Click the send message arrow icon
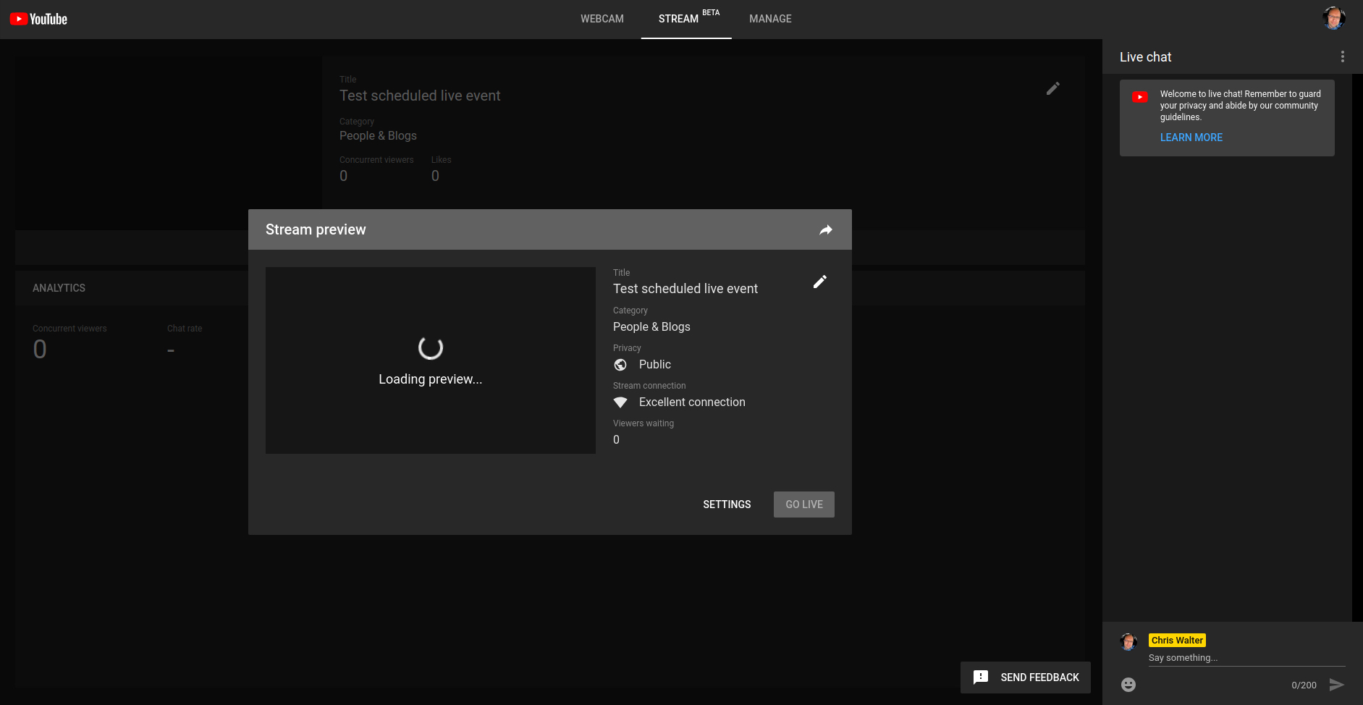The height and width of the screenshot is (705, 1363). click(1336, 685)
